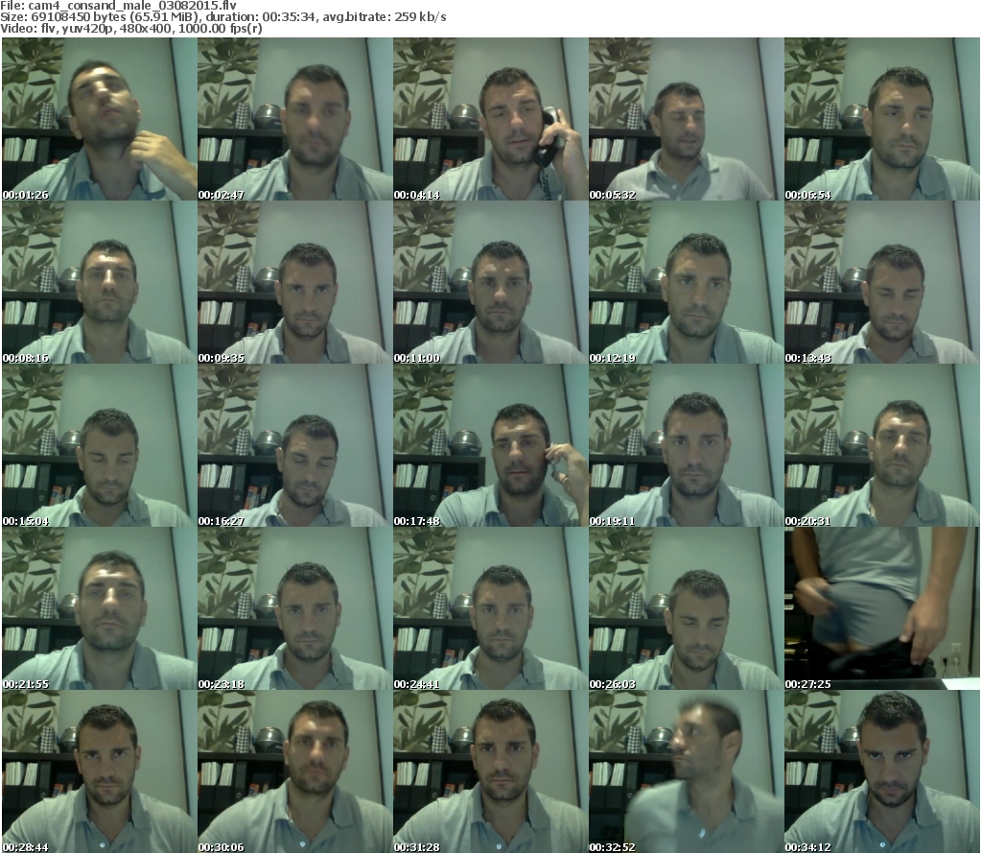
Task: Click the file name cam4_consand_male_03082015.flv
Action: (x=132, y=6)
